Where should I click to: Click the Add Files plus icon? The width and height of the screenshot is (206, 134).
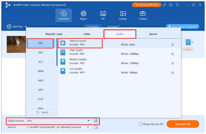(9, 26)
